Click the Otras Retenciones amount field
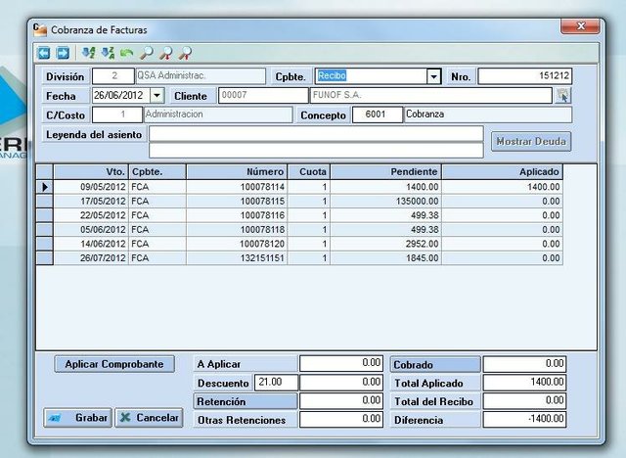The height and width of the screenshot is (458, 626). 341,419
